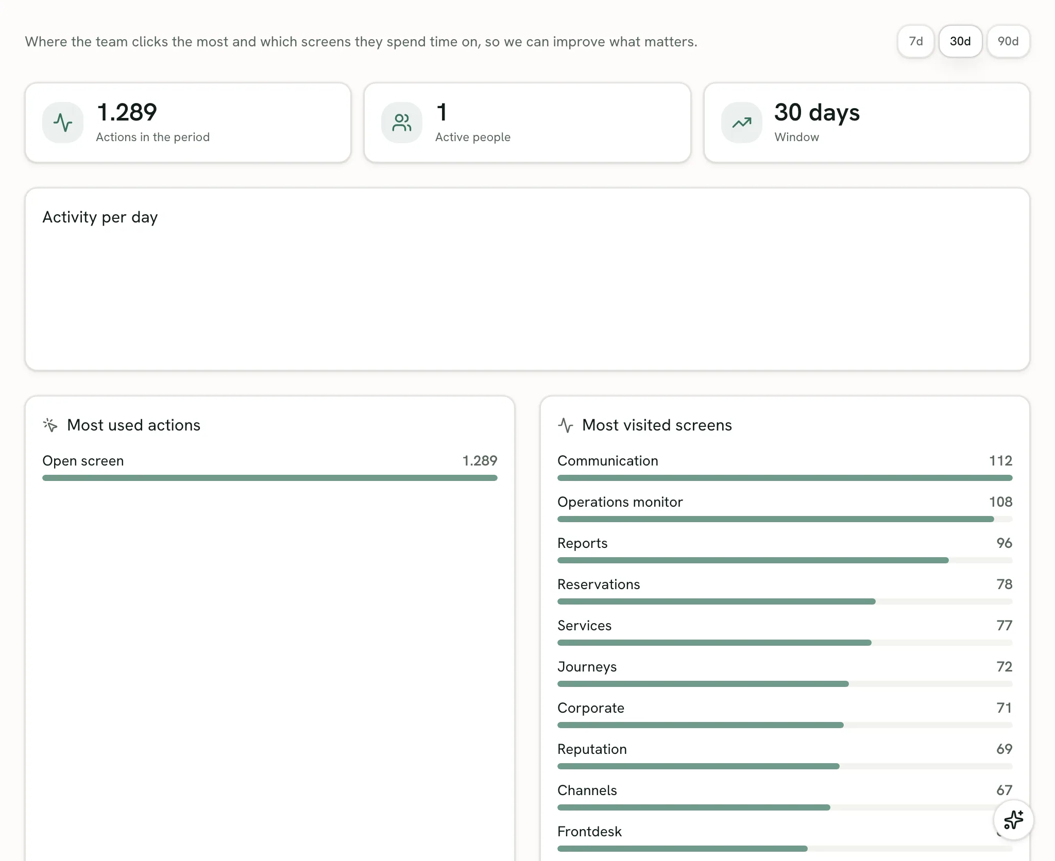
Task: Click the Corporate usage bar
Action: click(785, 725)
